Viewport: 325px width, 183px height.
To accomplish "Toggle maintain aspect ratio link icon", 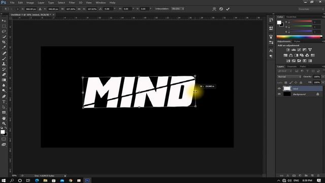I will (79, 9).
